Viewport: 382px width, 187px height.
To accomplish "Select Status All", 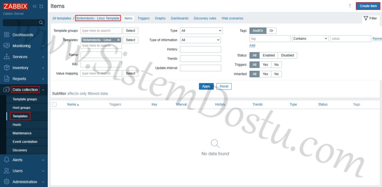I will point(254,55).
